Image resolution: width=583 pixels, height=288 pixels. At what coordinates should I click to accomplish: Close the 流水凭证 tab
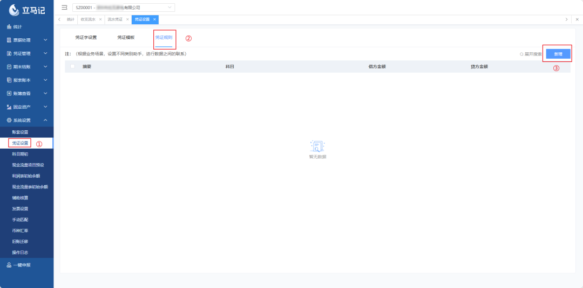[x=127, y=19]
